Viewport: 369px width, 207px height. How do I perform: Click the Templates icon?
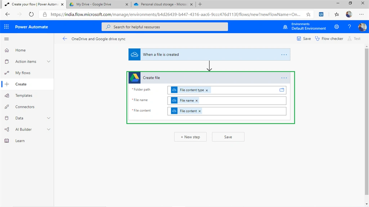7,95
